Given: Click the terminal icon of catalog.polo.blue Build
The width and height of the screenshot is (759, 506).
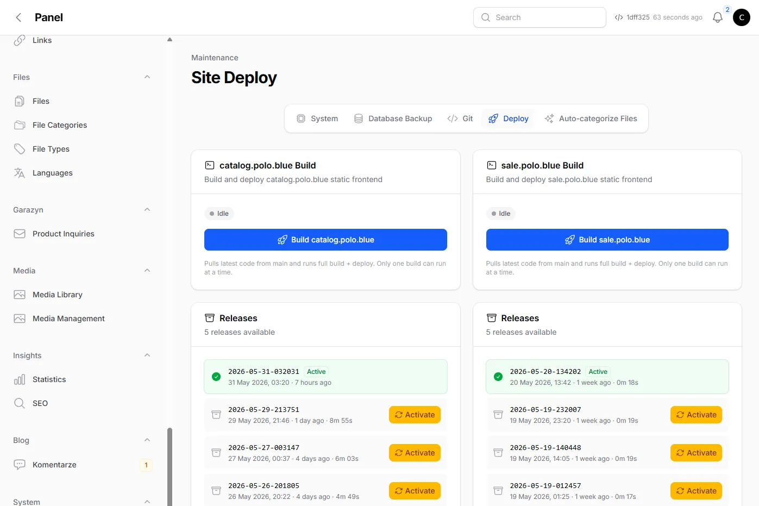Looking at the screenshot, I should [210, 165].
